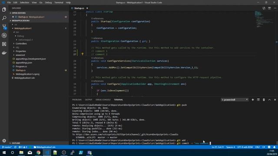
Task: Expand the wwwroot folder
Action: (x=20, y=55)
